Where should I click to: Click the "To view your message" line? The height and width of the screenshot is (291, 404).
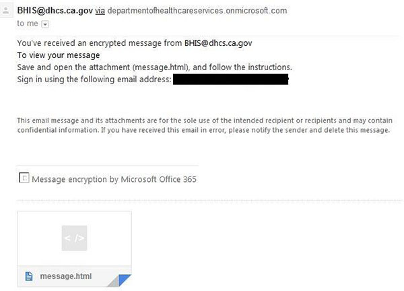click(59, 55)
